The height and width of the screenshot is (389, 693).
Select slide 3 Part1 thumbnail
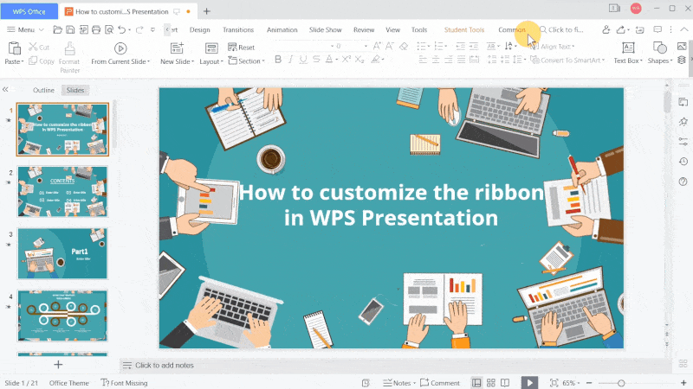[62, 253]
